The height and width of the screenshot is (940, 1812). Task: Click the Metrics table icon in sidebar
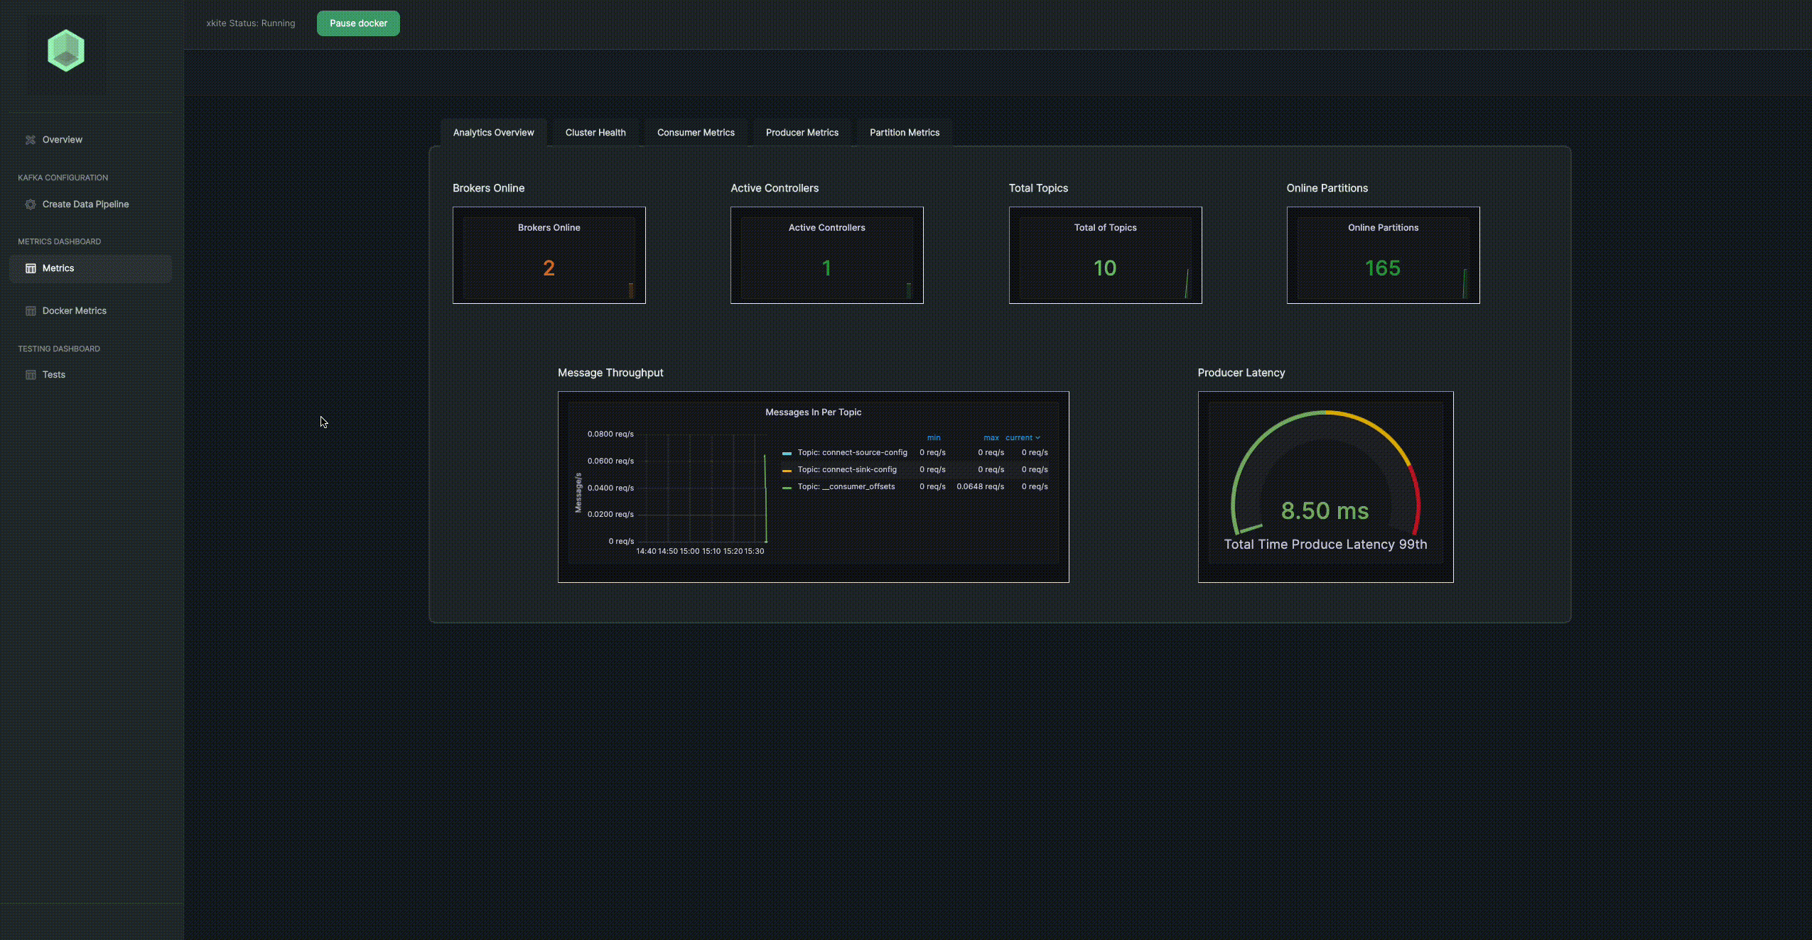(31, 268)
